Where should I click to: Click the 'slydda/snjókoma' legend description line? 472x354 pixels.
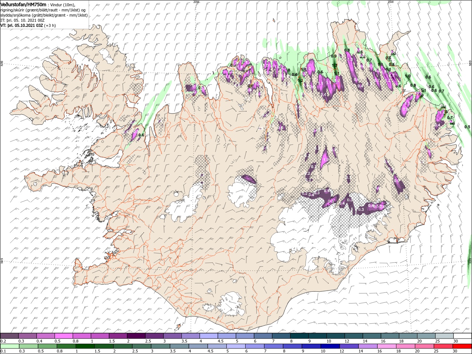tap(44, 15)
